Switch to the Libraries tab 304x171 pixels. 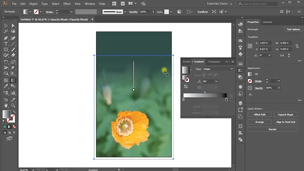tap(268, 22)
